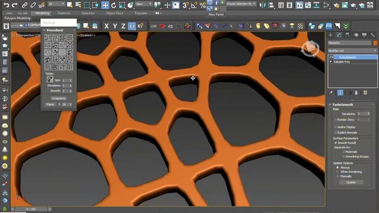Activate the Select and Rotate tool
Image resolution: width=379 pixels, height=213 pixels.
pos(114,5)
